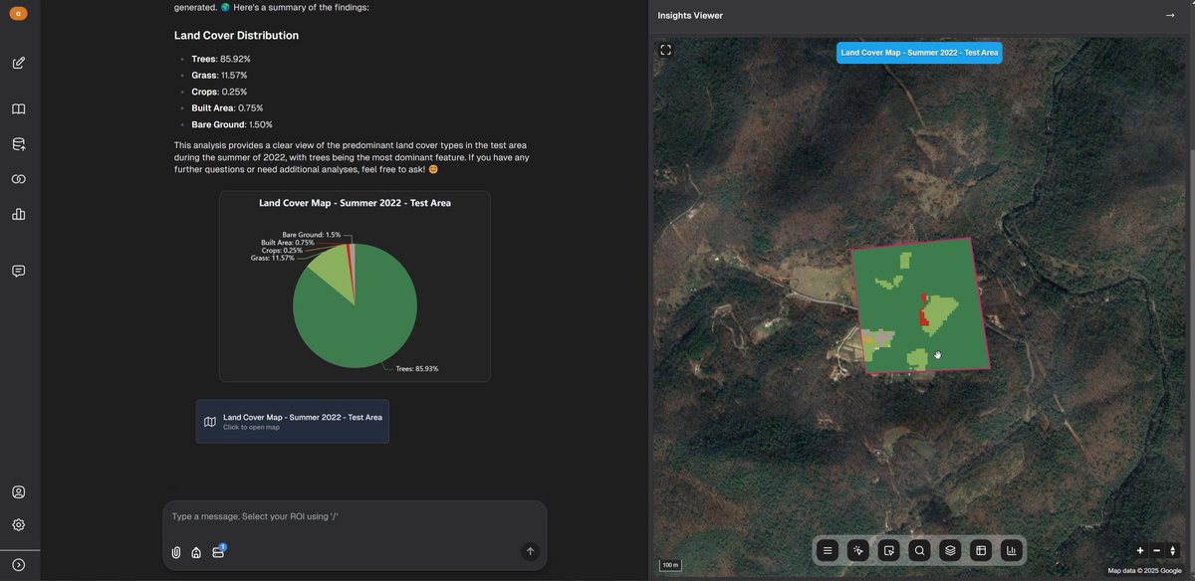Open the bar chart statistics tool

[x=1011, y=549]
